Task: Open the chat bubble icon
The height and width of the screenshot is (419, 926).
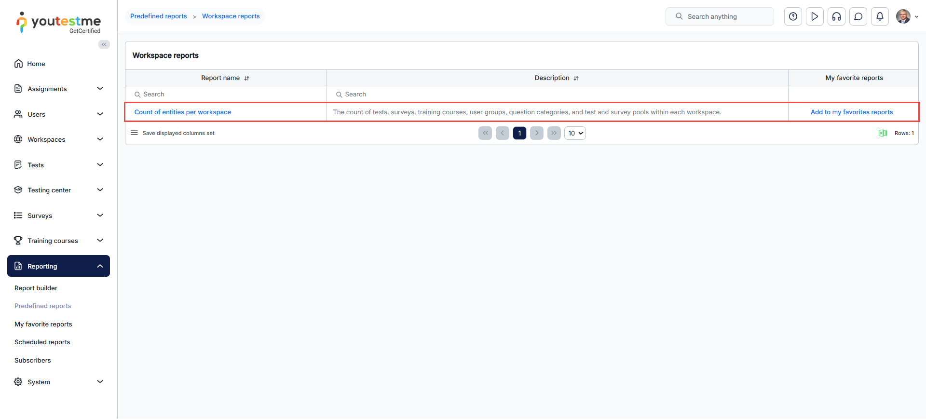Action: (x=858, y=16)
